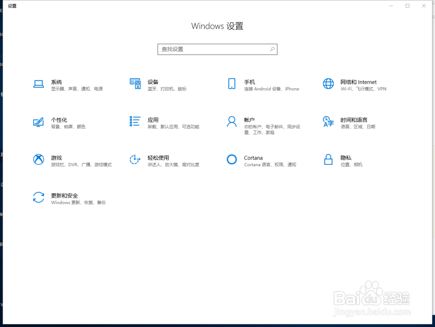The height and width of the screenshot is (327, 435).
Task: Click description 卸载、默认应用、可选功能
Action: pos(174,127)
